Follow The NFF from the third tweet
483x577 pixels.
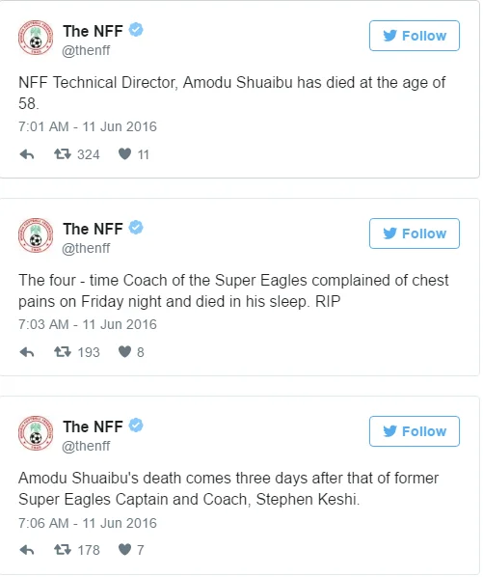click(x=415, y=431)
